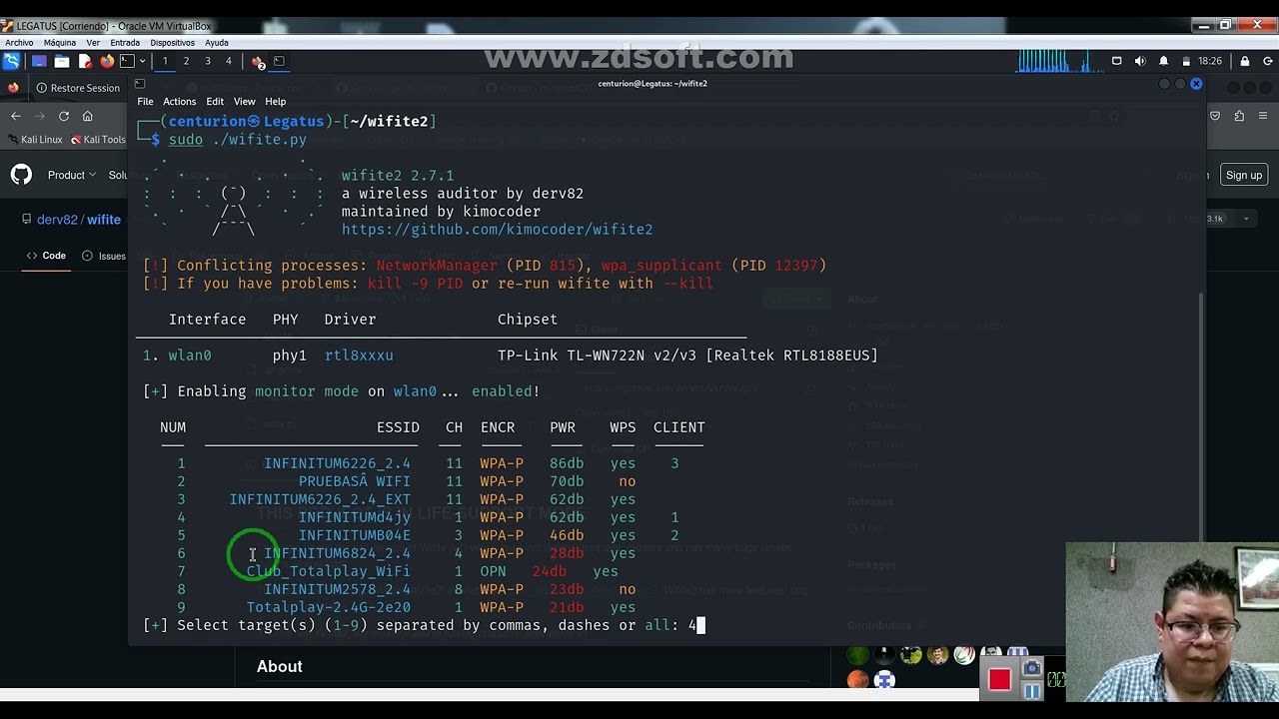This screenshot has height=719, width=1279.
Task: Click Club_Totalplay_WiFi ESSID row
Action: [x=328, y=571]
